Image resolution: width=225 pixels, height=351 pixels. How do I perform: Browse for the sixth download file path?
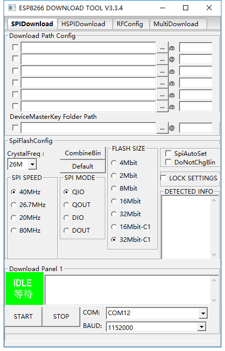[162, 107]
